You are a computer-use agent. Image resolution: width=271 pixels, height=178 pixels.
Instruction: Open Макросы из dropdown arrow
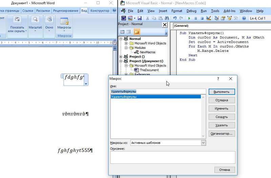pos(204,143)
